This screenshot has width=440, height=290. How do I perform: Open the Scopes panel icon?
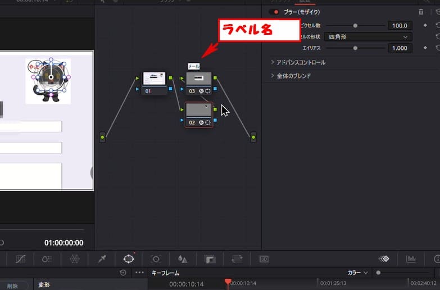click(x=411, y=259)
